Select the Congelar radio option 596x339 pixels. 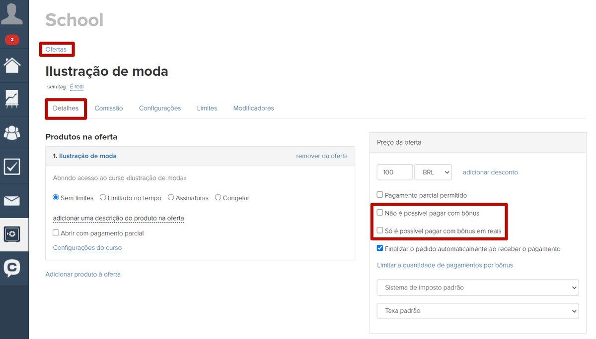(x=218, y=197)
